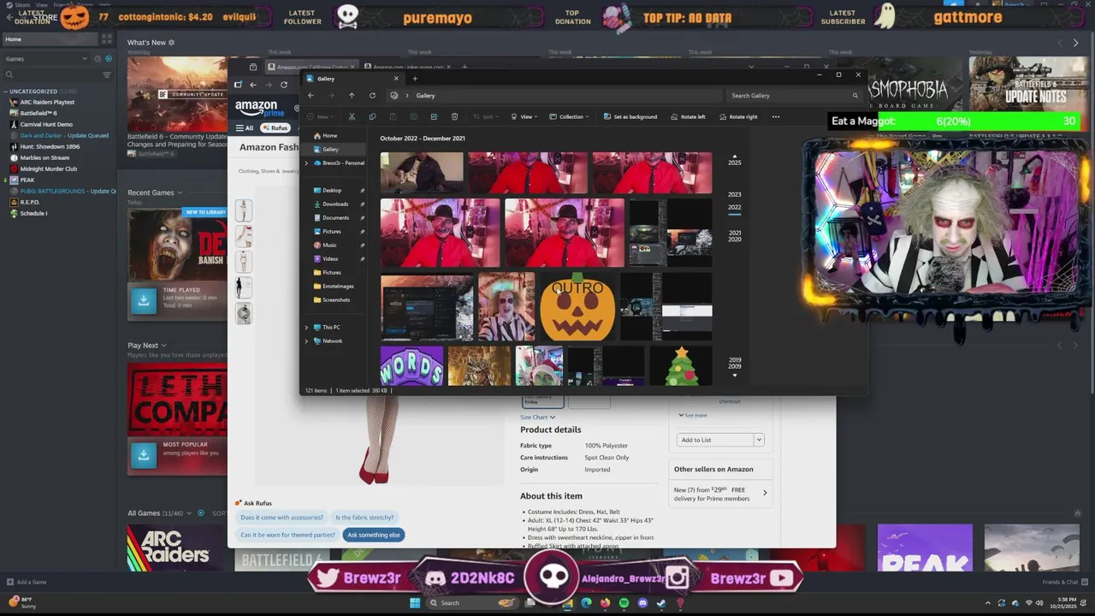Image resolution: width=1095 pixels, height=616 pixels.
Task: Click 'Does it come with accessories?' Rufus suggestion
Action: [282, 518]
